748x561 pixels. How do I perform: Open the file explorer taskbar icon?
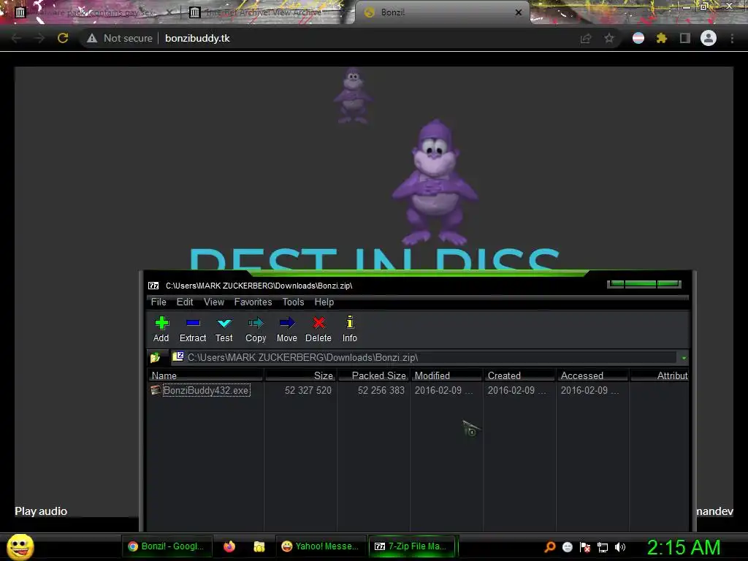[x=259, y=546]
